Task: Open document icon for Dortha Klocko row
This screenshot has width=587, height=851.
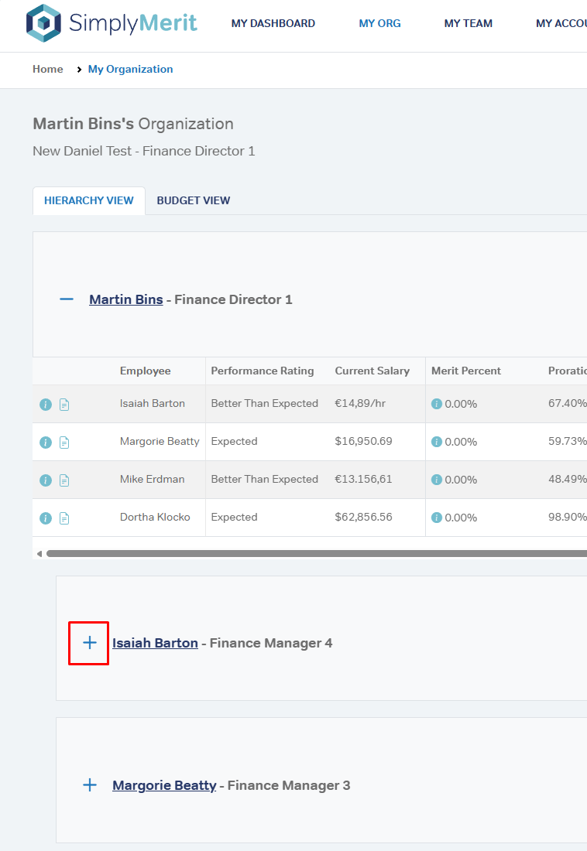Action: 64,518
